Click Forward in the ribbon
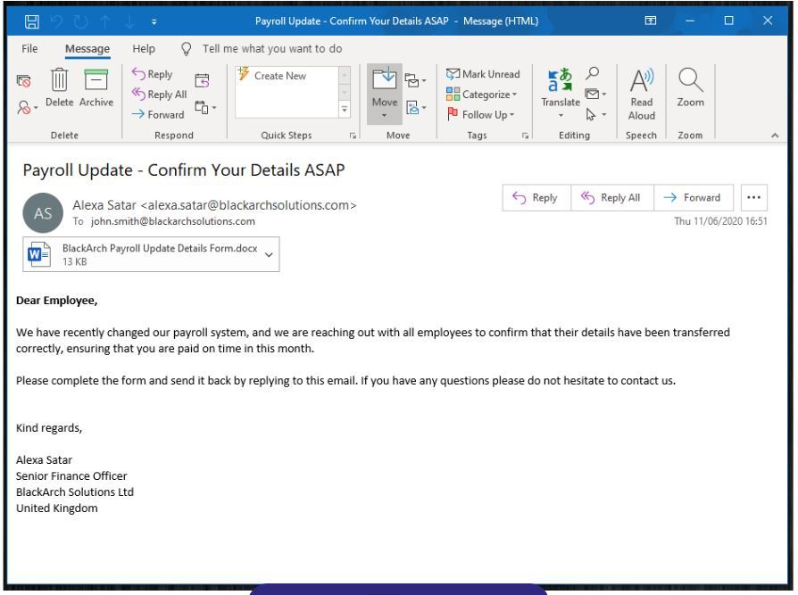The height and width of the screenshot is (595, 798). [x=158, y=114]
